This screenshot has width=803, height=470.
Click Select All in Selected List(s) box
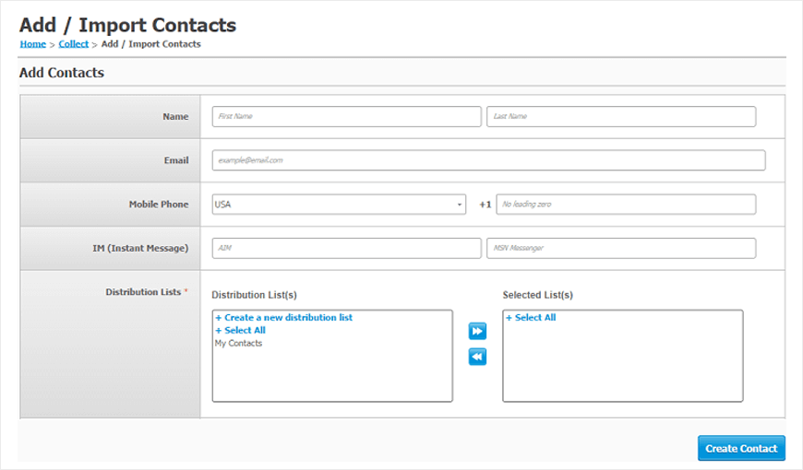click(x=531, y=318)
